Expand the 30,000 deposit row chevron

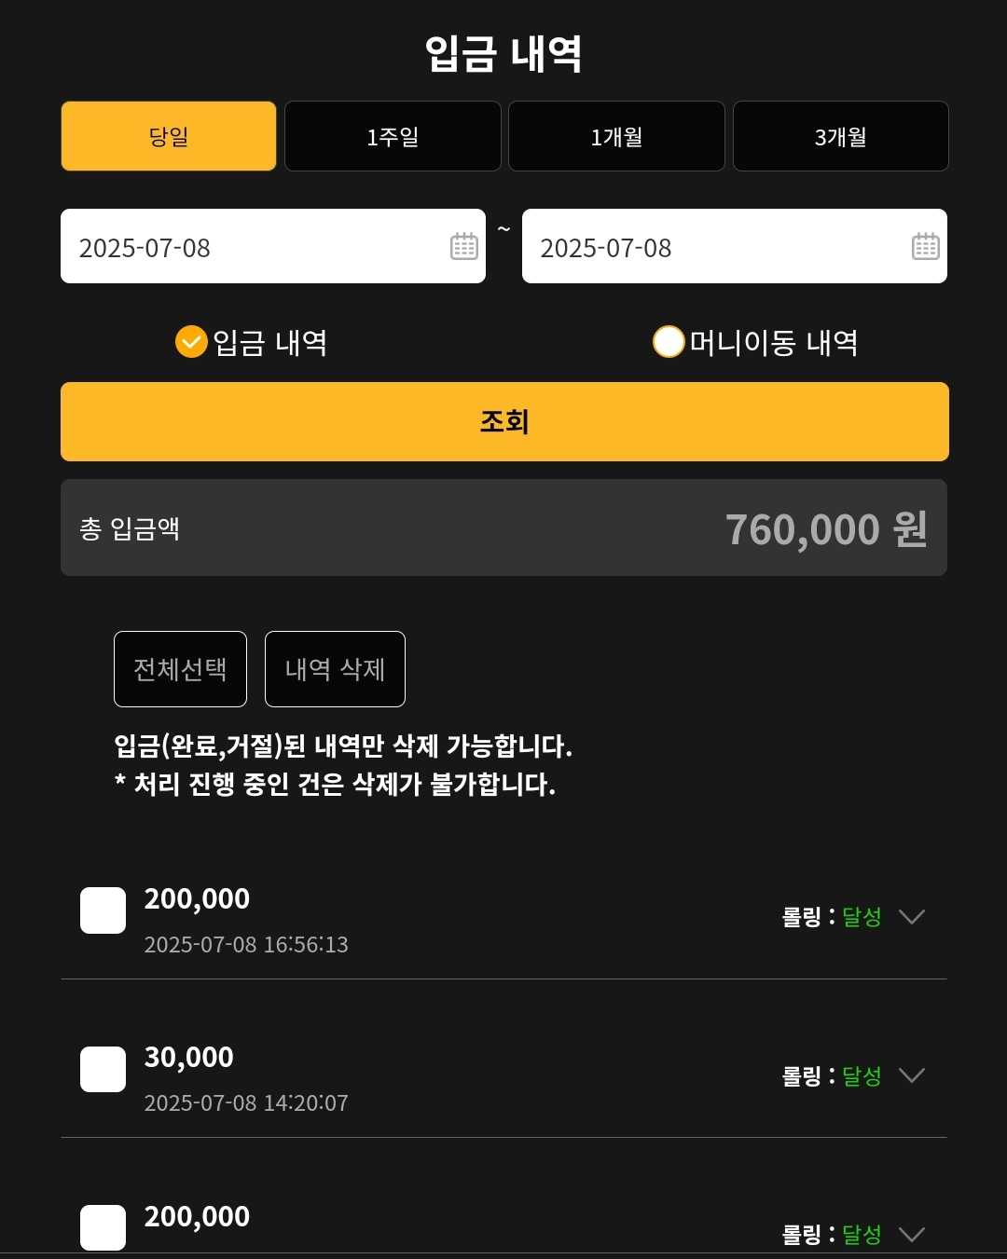point(911,1075)
